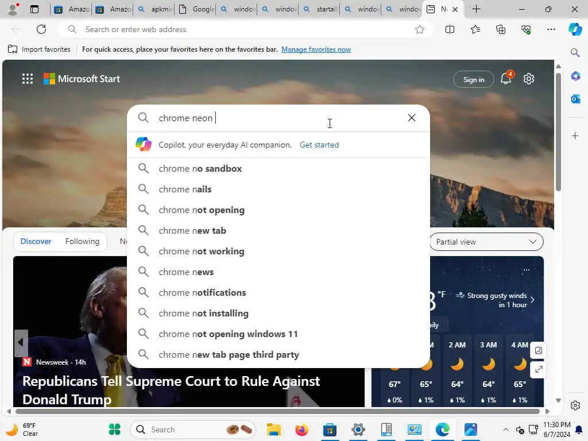Viewport: 588px width, 441px height.
Task: Open split screen icon
Action: 450,29
